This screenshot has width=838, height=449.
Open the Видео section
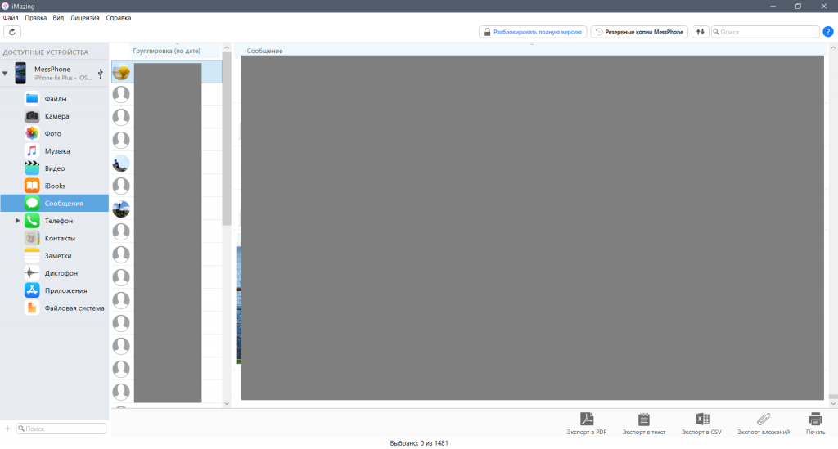click(x=55, y=168)
